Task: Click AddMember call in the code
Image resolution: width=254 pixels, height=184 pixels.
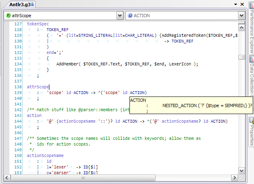Action: click(x=67, y=64)
